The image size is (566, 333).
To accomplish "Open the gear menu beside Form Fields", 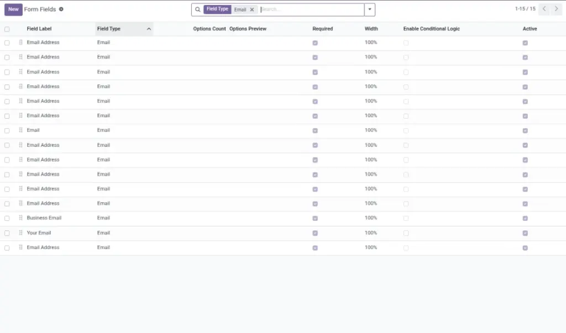I will (61, 9).
